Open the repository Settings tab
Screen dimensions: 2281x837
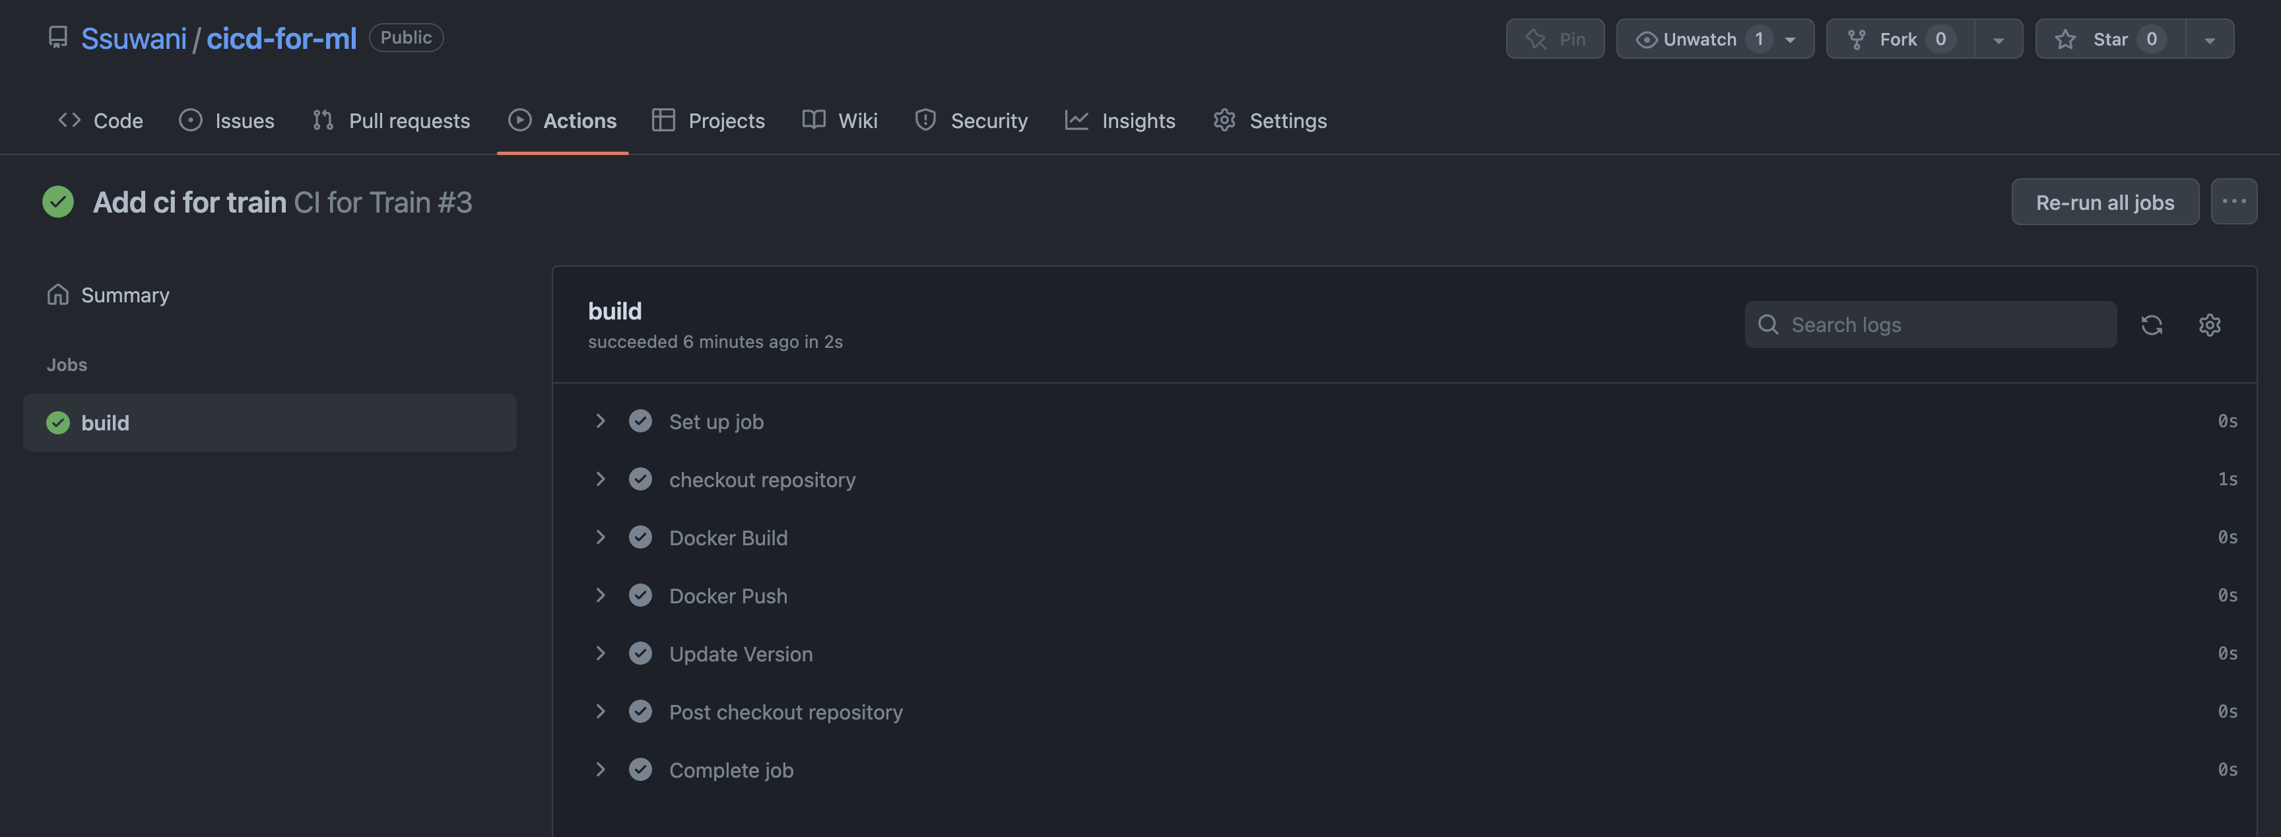(1270, 120)
